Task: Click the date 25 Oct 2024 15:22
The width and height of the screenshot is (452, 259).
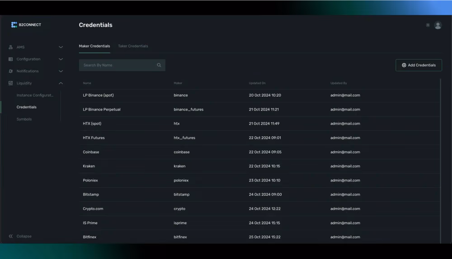Action: tap(264, 237)
